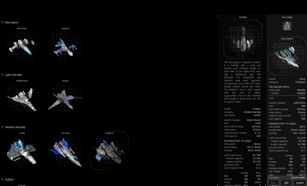Leave the shipyard
Screen dimensions: 307x186
tap(300, 183)
